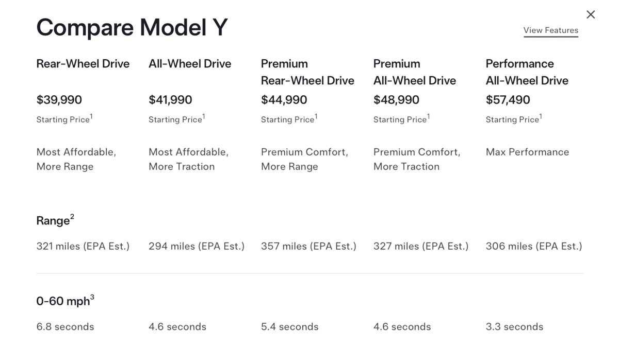Click the $57,490 Performance price

[x=506, y=99]
